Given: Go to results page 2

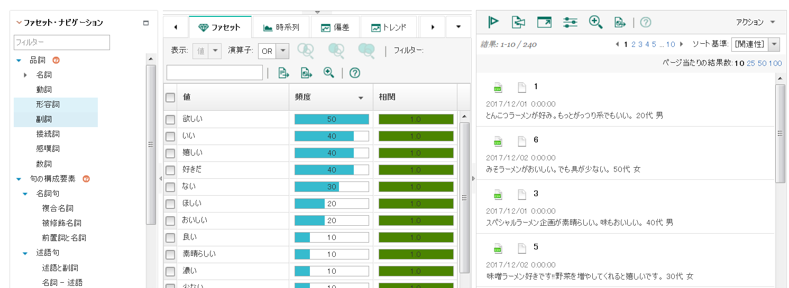Looking at the screenshot, I should 633,44.
